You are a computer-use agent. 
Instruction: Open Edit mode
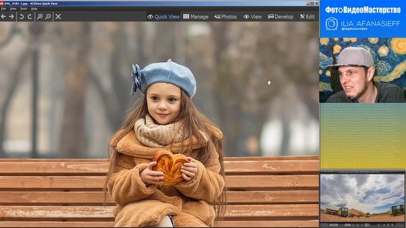(307, 16)
